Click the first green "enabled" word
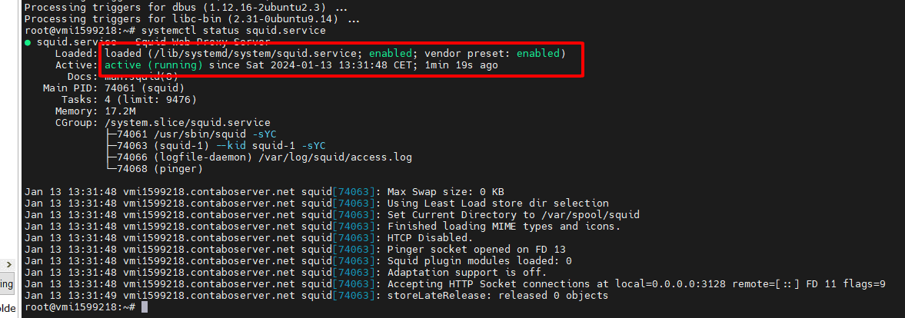The height and width of the screenshot is (318, 905). pos(391,54)
